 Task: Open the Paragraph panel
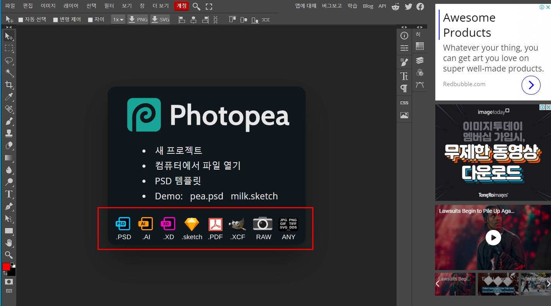[x=404, y=88]
